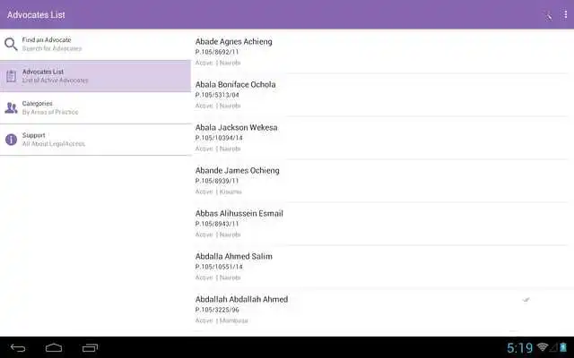The image size is (574, 358).
Task: Select Abdalla Ahmed Salim's row
Action: [x=380, y=267]
